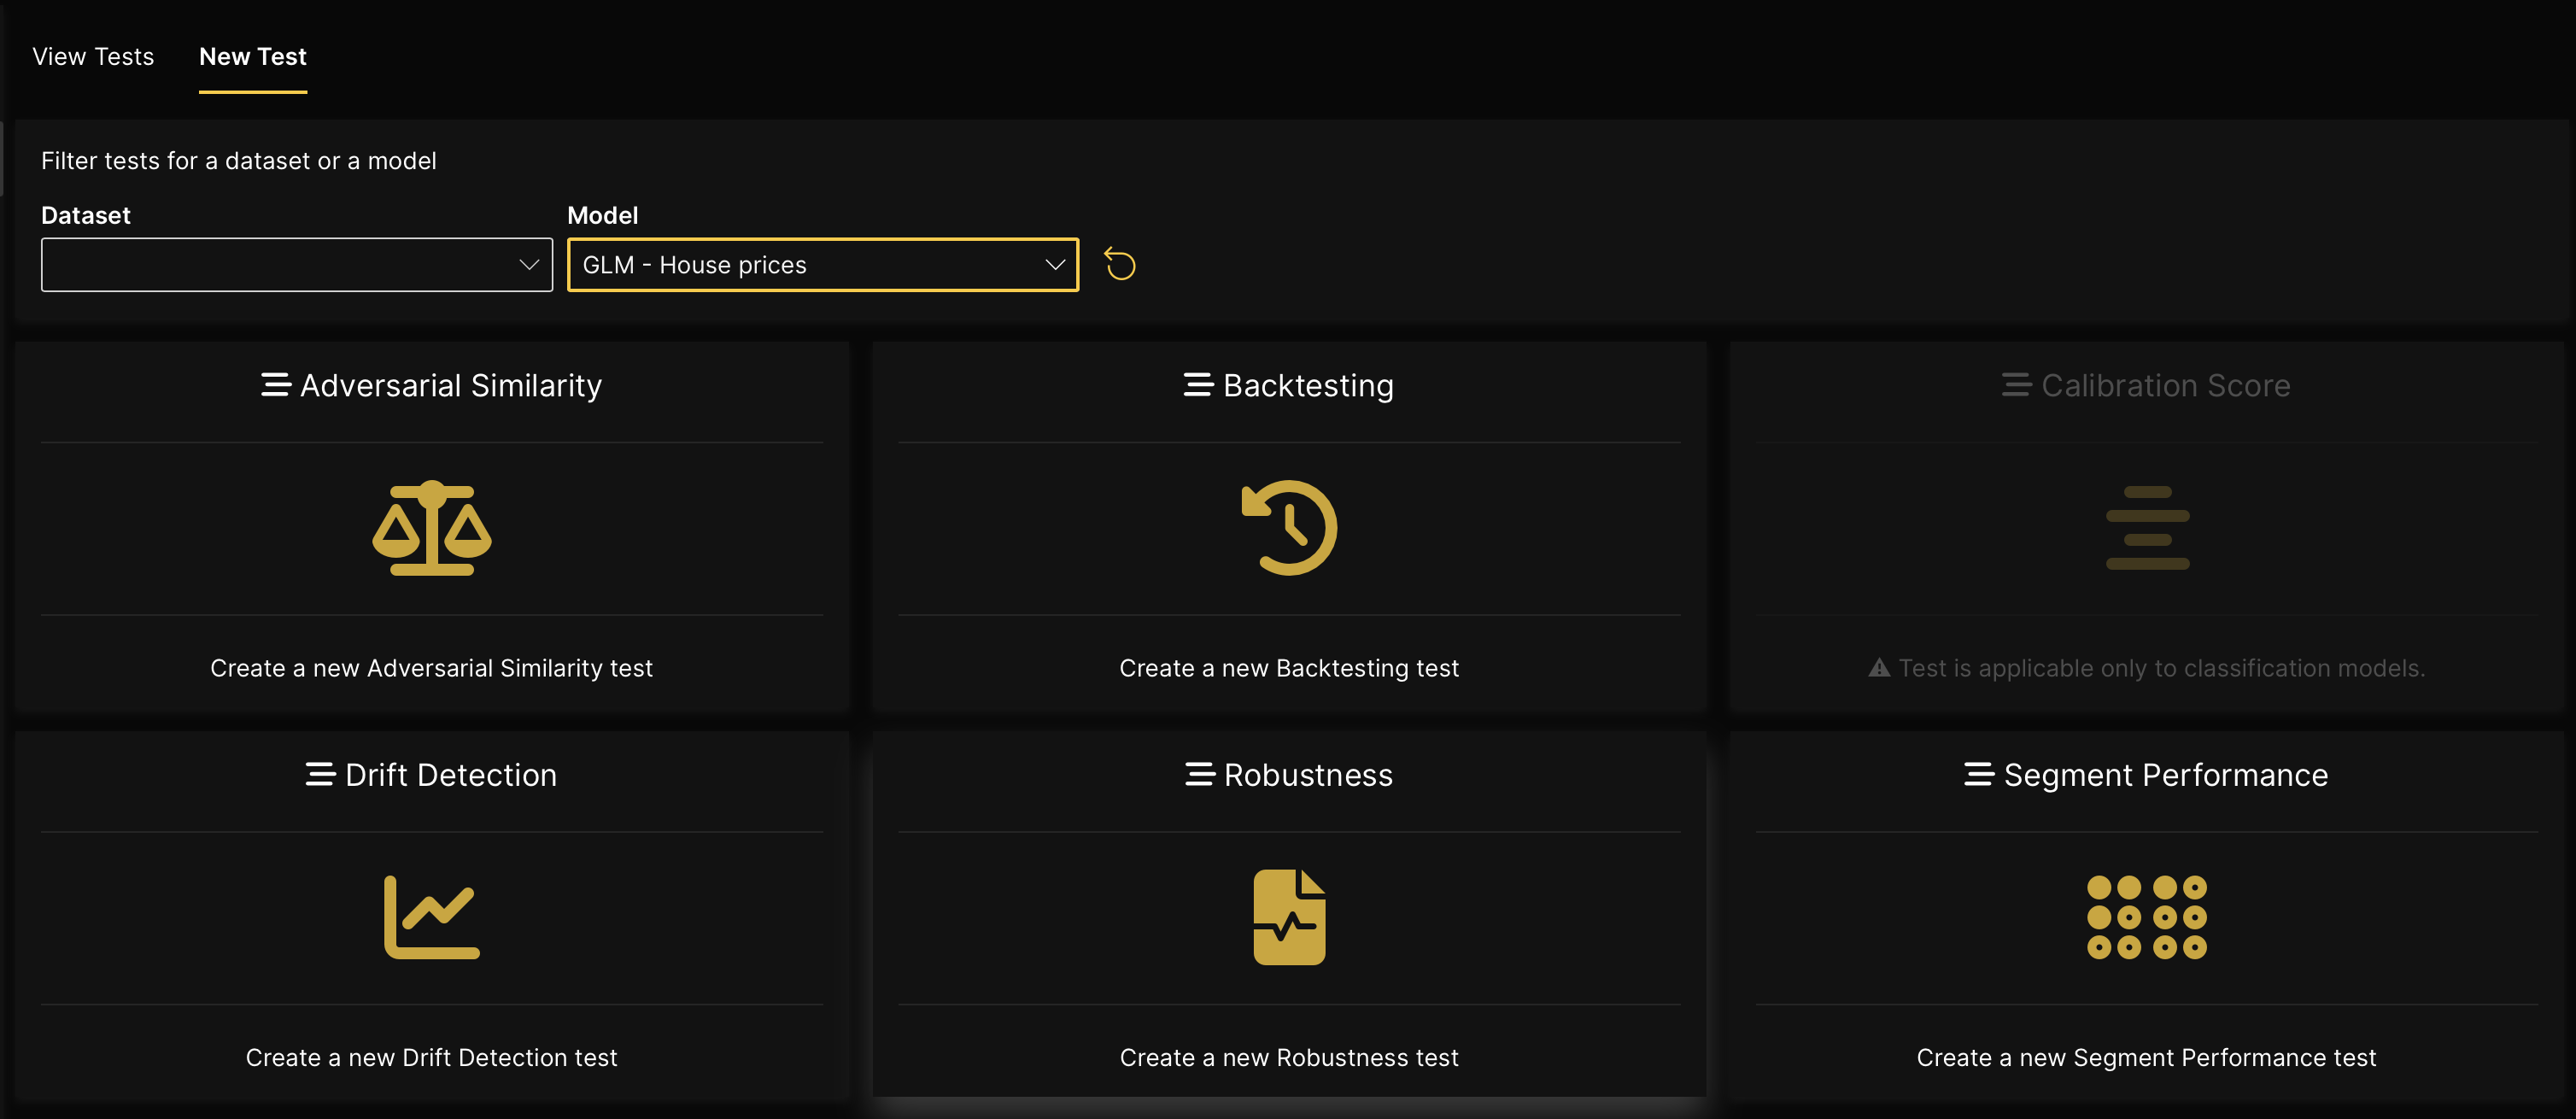2576x1119 pixels.
Task: Click the line chart icon on Drift Detection card
Action: 431,917
